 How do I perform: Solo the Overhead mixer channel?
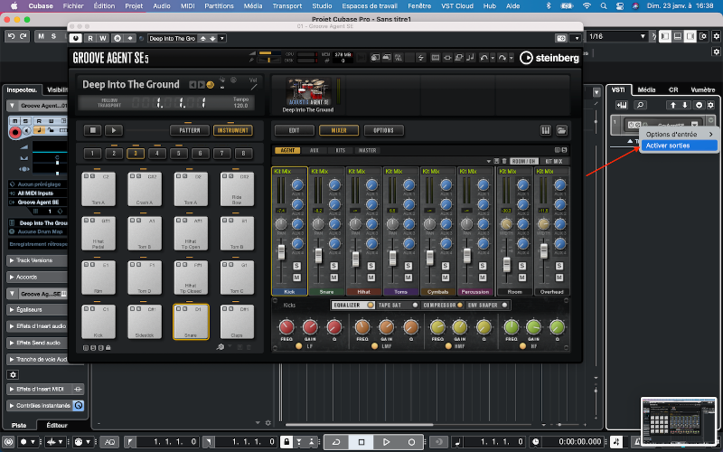pyautogui.click(x=559, y=266)
